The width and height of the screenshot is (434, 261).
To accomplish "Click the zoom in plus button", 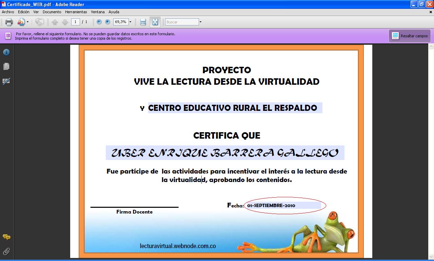I will click(107, 22).
